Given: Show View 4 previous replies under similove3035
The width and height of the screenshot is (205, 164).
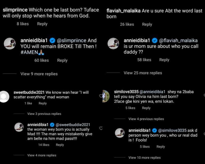Looking at the screenshot, I should pos(146,119).
